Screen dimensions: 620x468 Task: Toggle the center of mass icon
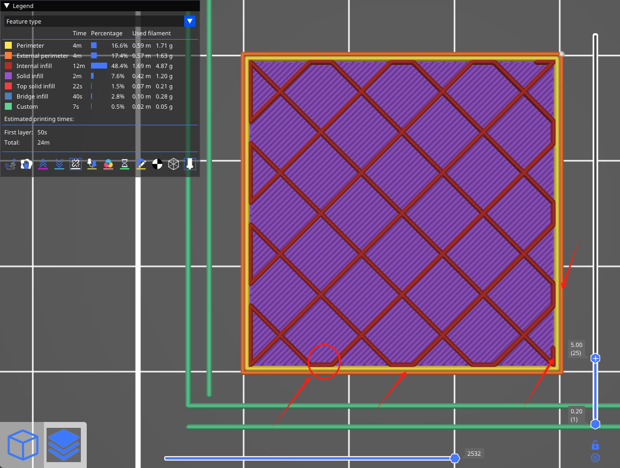click(157, 164)
